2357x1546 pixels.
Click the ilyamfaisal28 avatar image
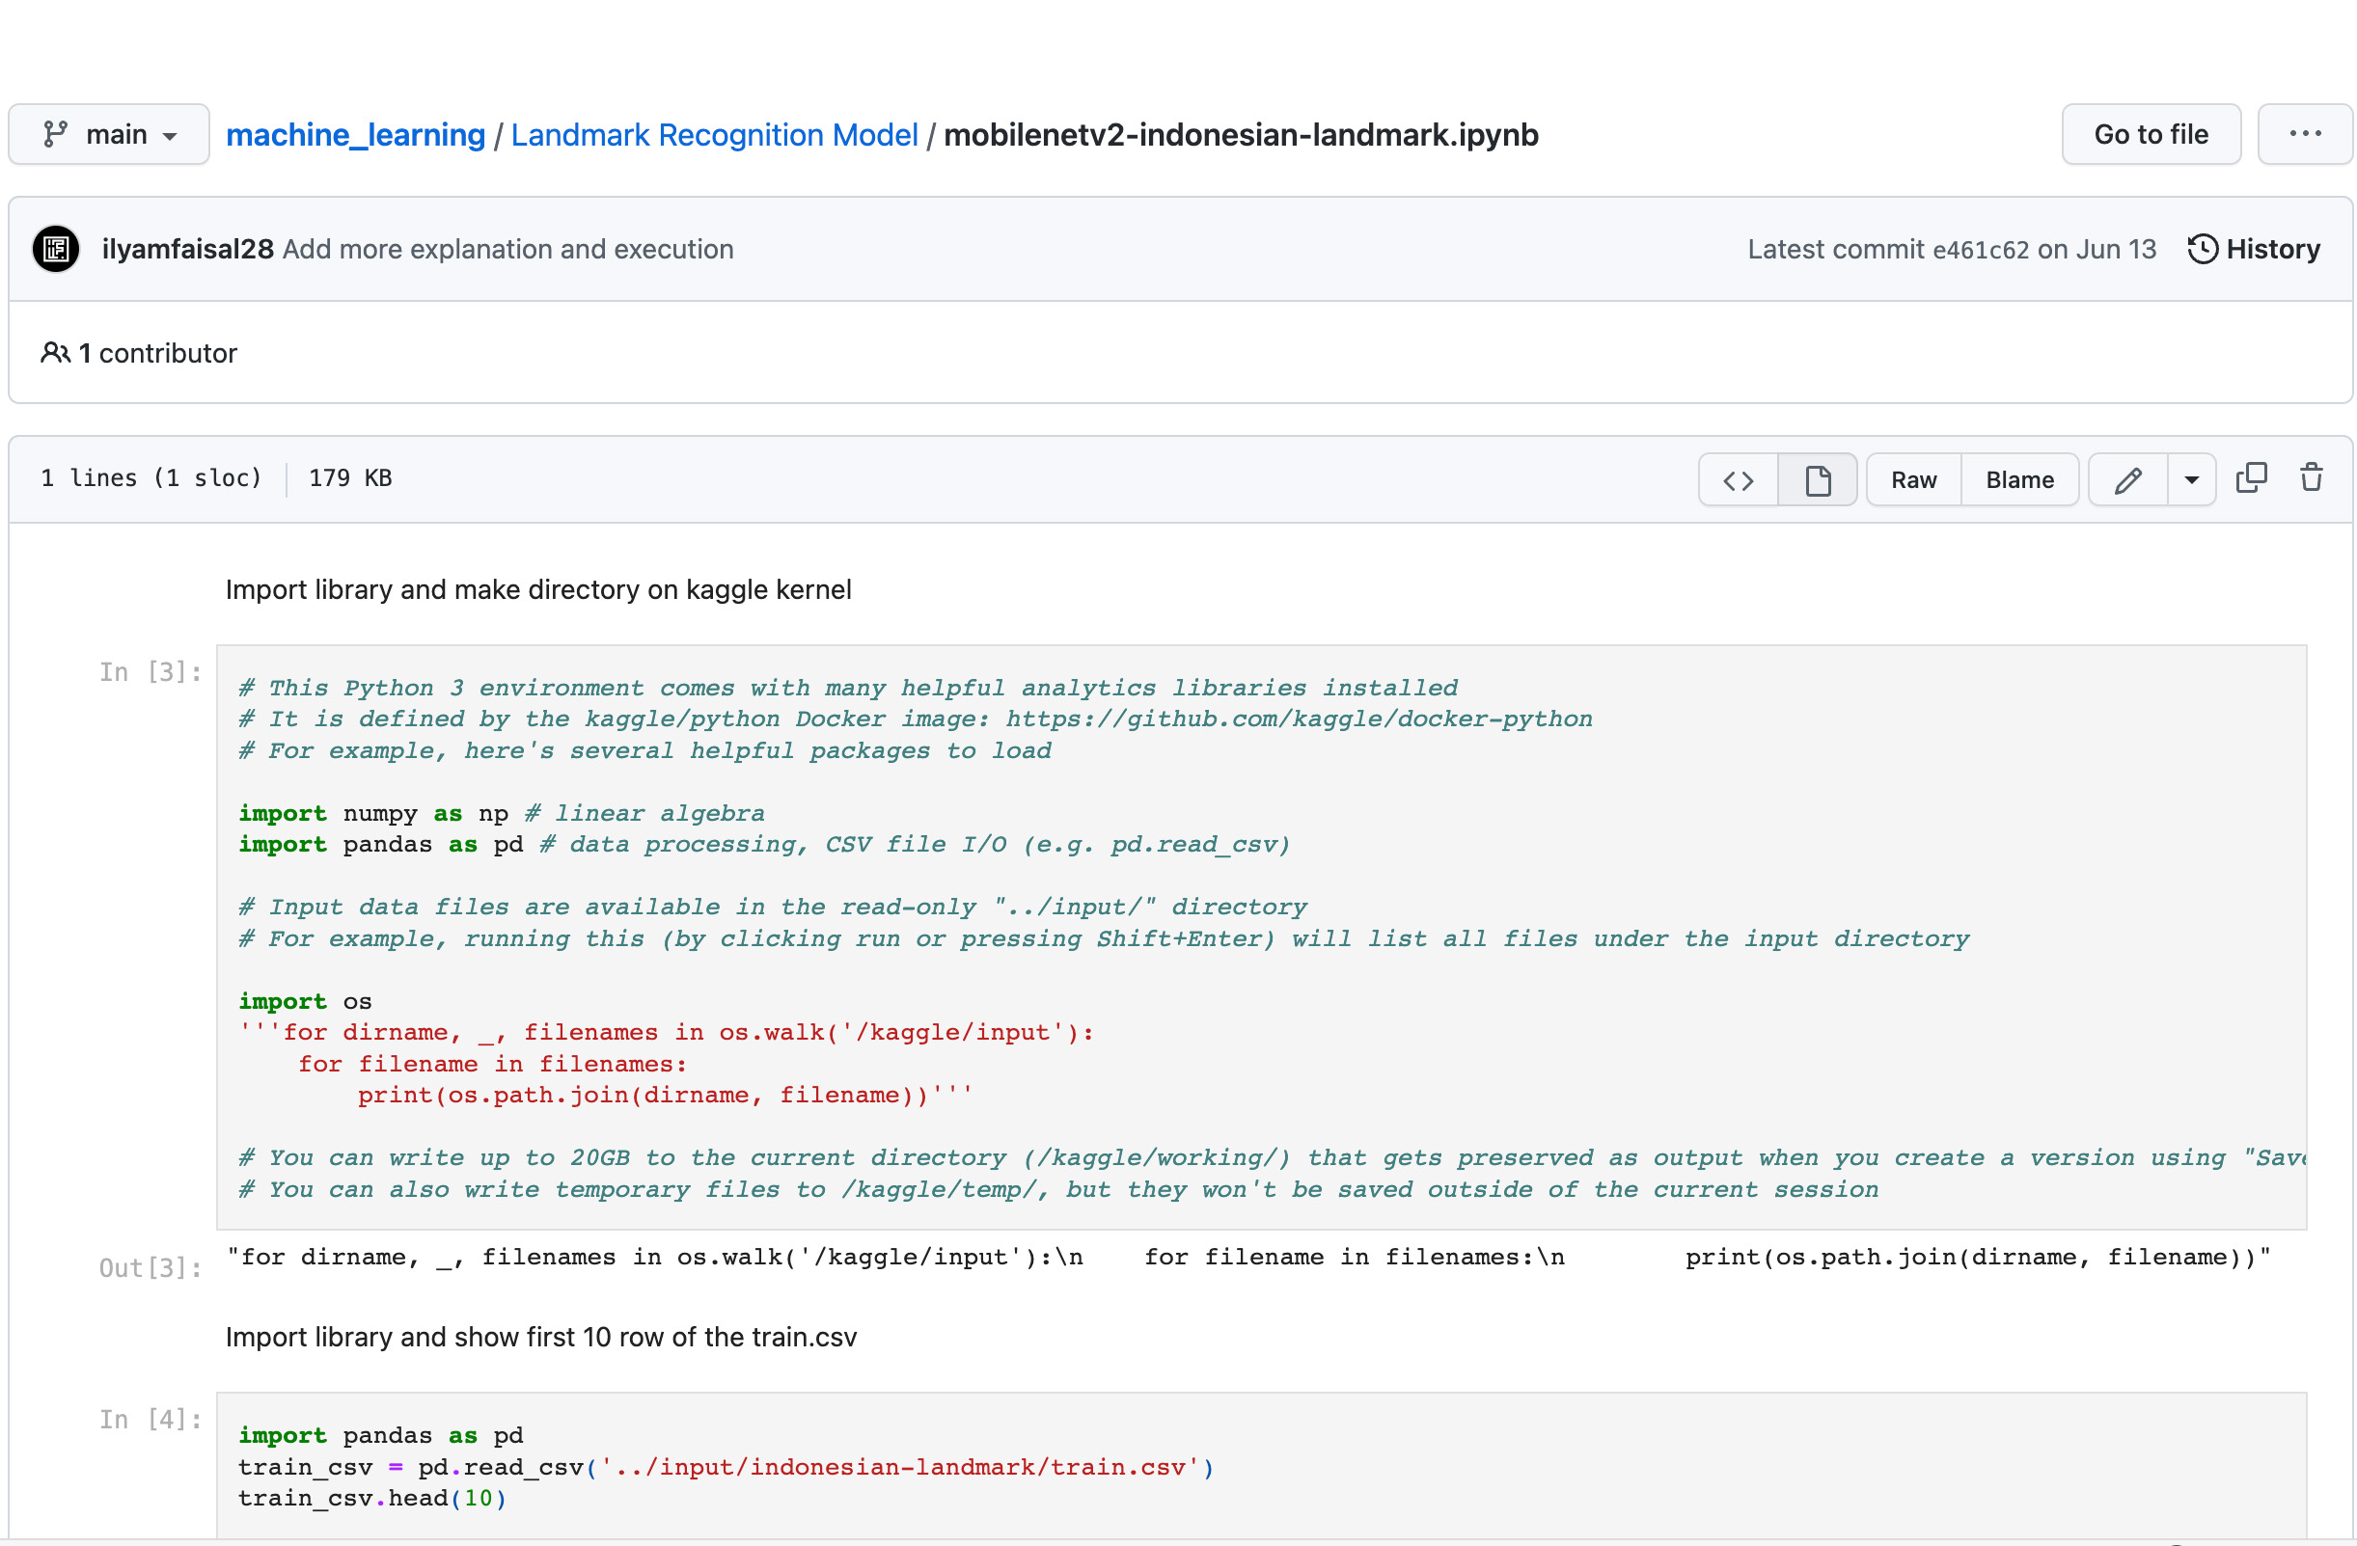point(57,249)
